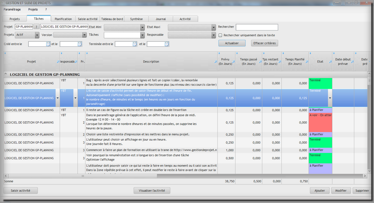Click the search icon in Temps Planifié column header
This screenshot has height=203, width=374.
pyautogui.click(x=307, y=62)
